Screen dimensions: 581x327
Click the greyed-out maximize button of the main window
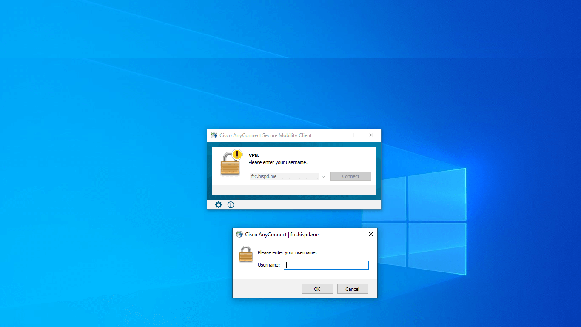click(x=352, y=135)
